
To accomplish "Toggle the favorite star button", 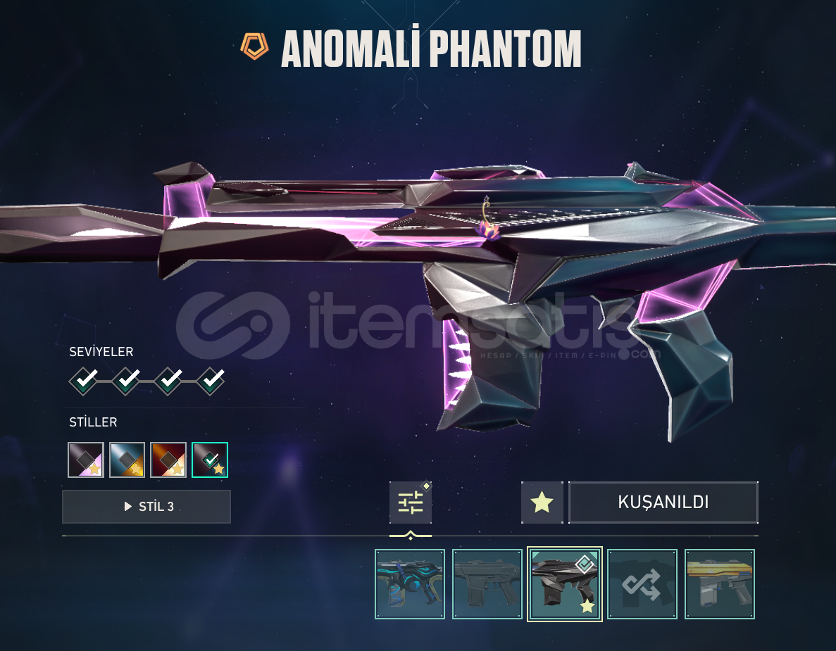I will [542, 503].
